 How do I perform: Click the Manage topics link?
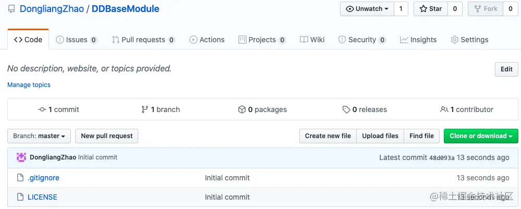[29, 84]
